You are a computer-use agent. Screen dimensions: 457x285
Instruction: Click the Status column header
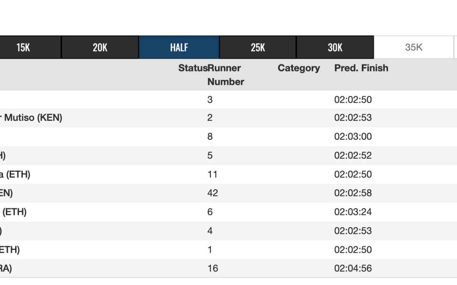pos(193,68)
